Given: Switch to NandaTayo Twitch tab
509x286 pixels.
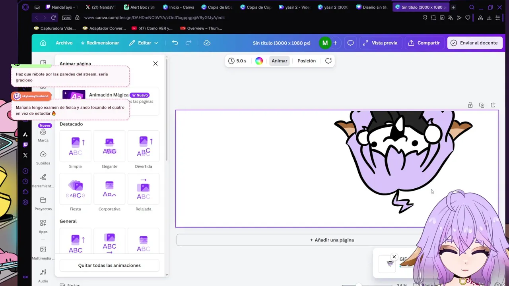Looking at the screenshot, I should point(61,7).
